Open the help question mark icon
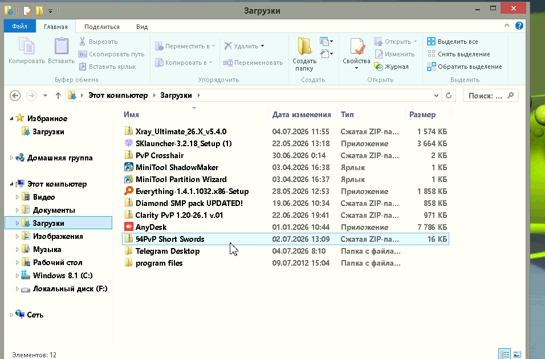545x359 pixels. pos(519,26)
